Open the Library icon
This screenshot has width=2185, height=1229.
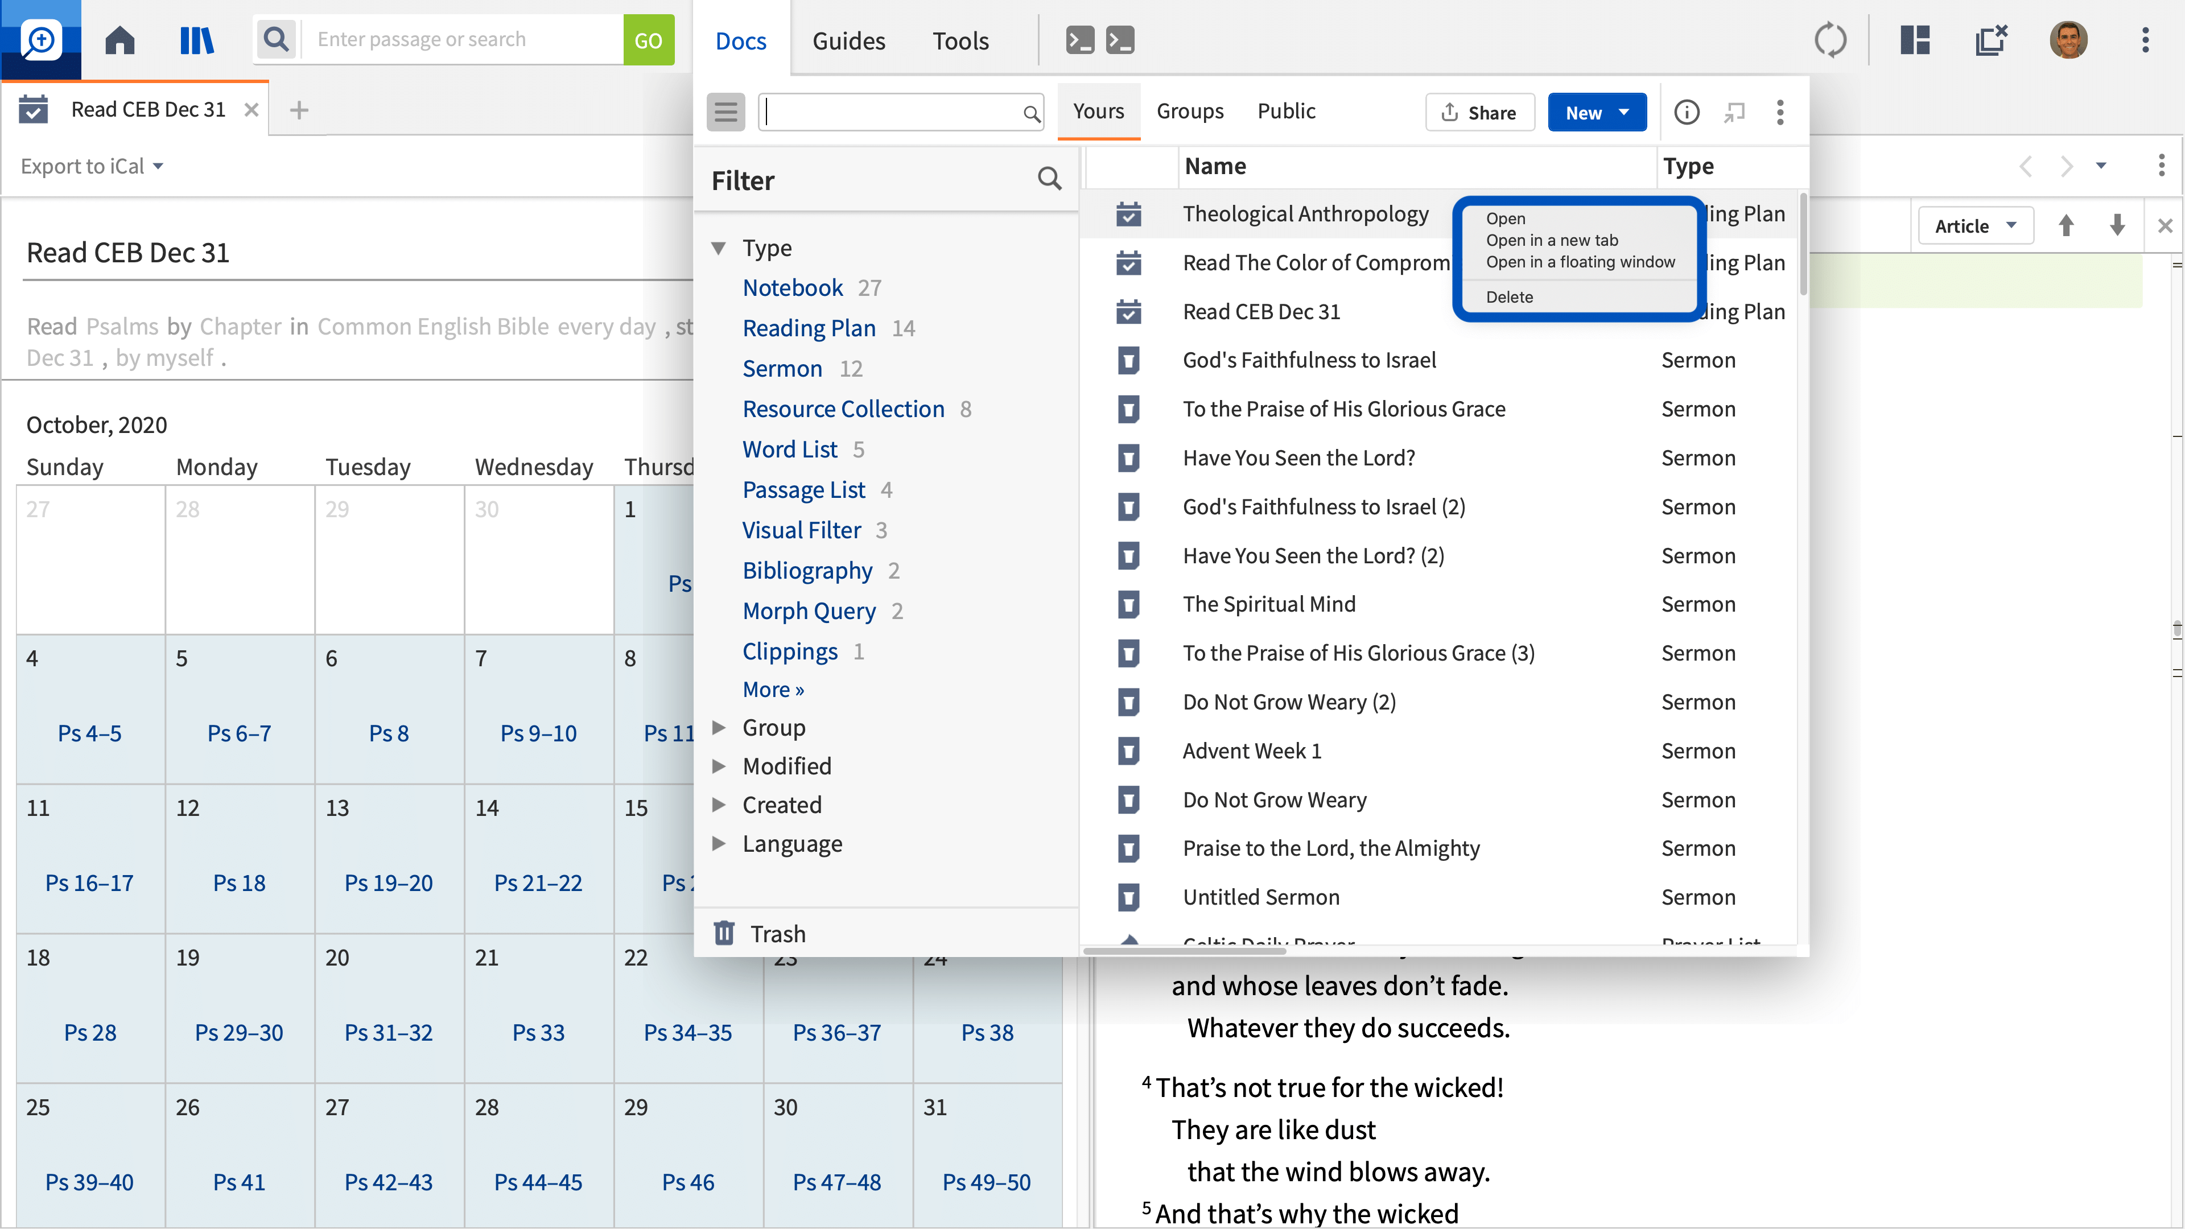[x=197, y=40]
